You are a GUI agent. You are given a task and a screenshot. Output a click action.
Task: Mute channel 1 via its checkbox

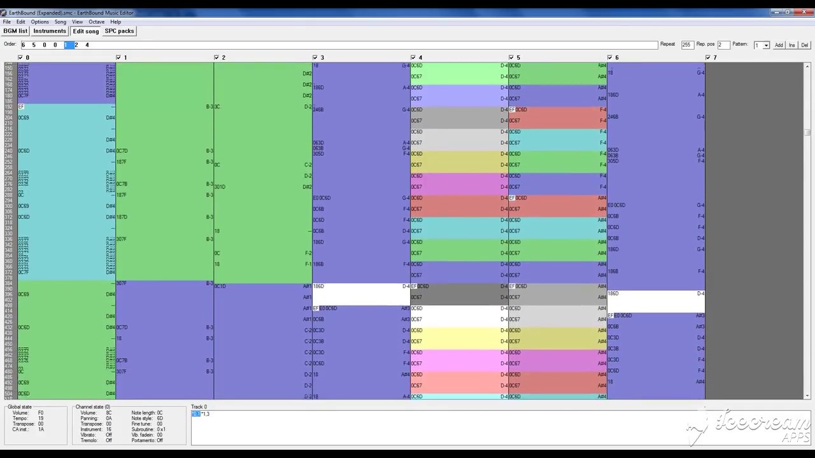click(x=118, y=57)
